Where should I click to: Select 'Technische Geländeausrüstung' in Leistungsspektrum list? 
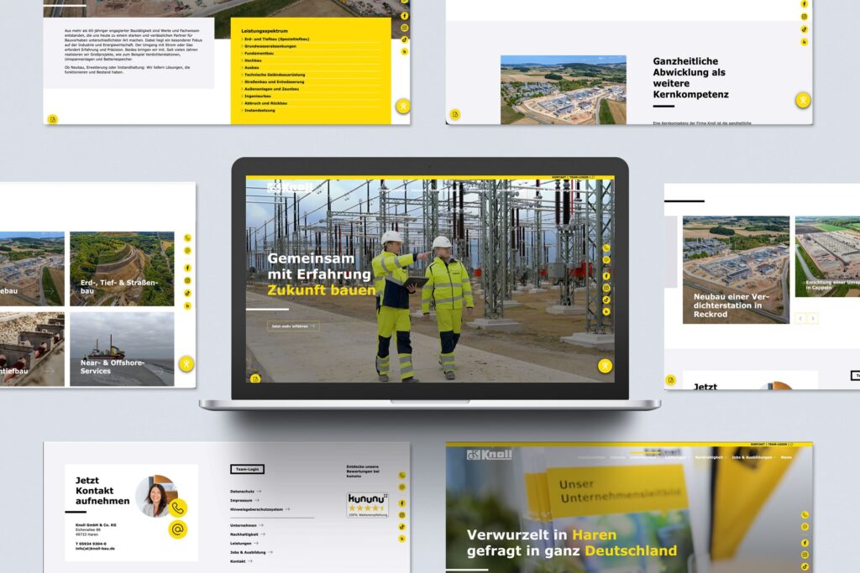274,75
